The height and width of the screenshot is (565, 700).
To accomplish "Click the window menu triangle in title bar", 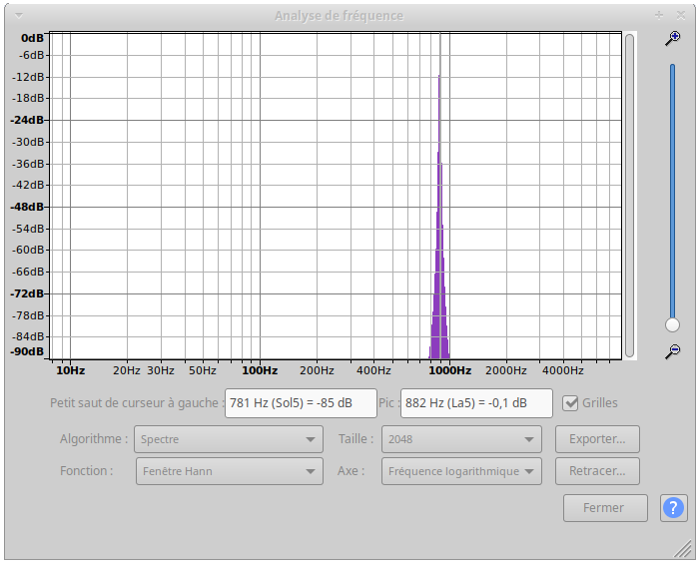I will (19, 16).
